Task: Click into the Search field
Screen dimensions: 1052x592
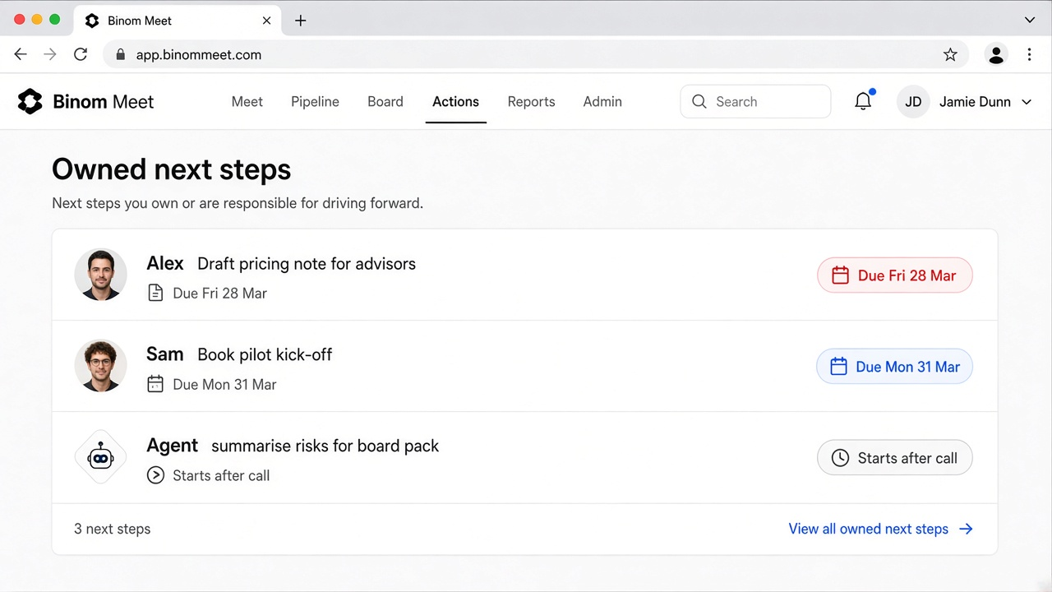Action: click(755, 102)
